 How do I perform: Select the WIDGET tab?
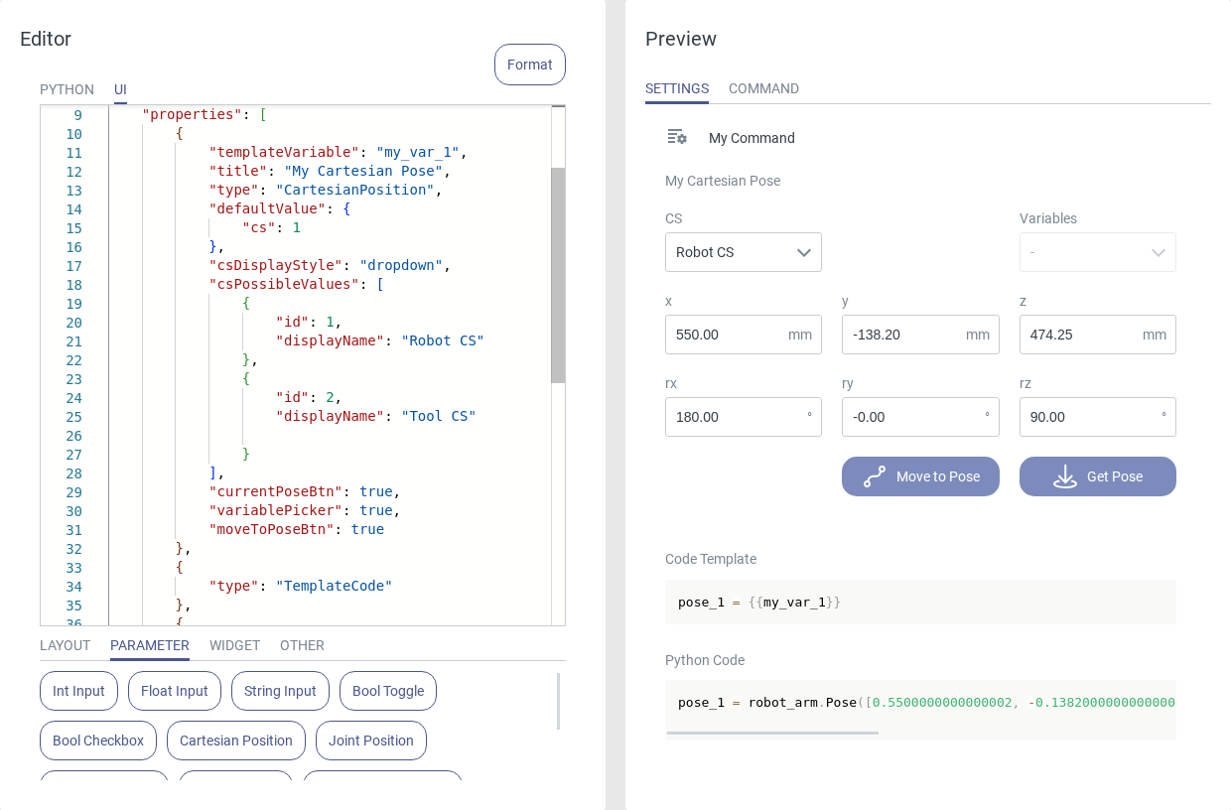pos(234,645)
